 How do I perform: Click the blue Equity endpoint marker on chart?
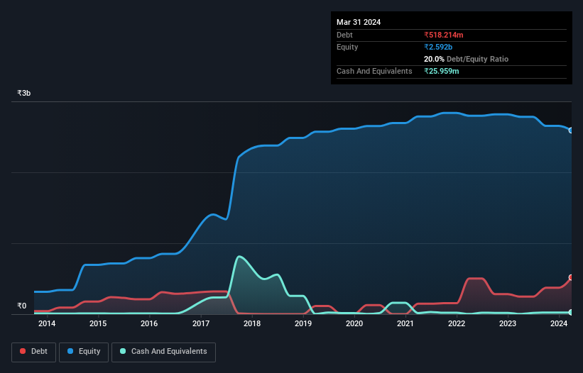tap(570, 130)
